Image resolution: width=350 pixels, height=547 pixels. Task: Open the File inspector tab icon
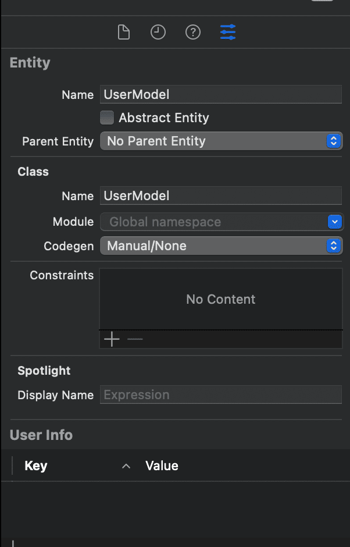point(123,33)
